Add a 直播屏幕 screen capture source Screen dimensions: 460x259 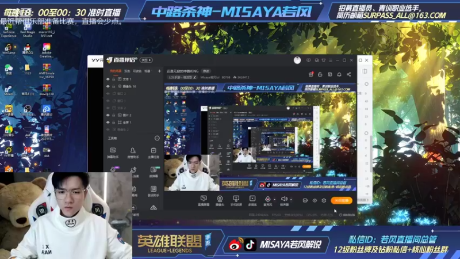[204, 201]
